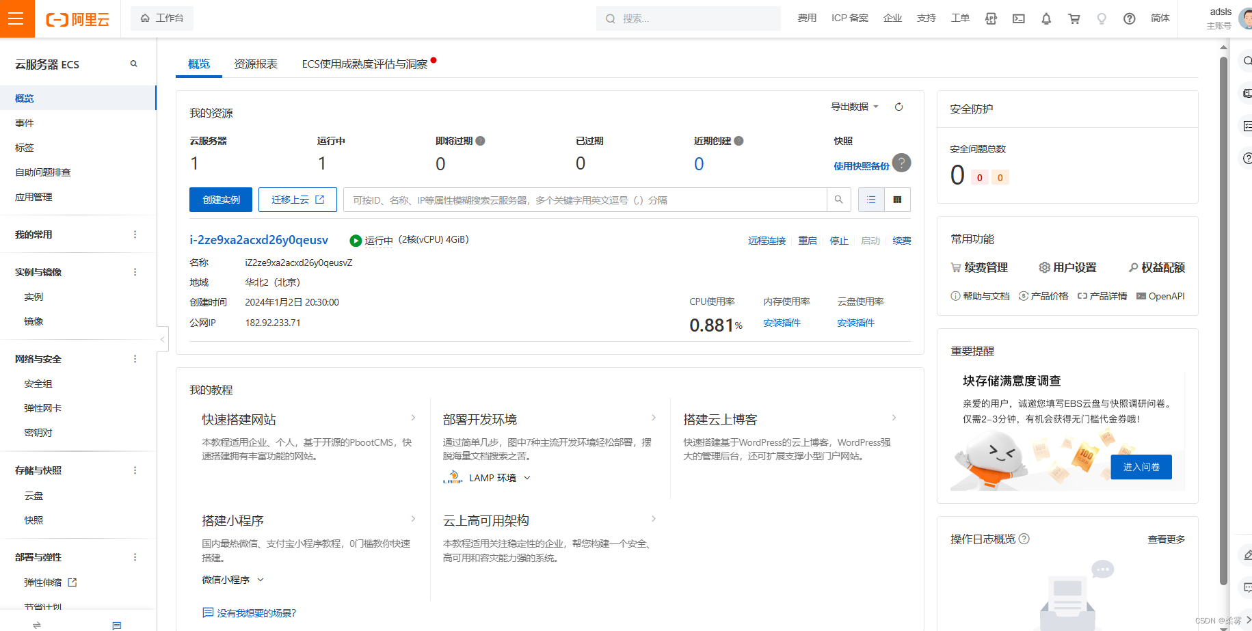Launch Cloud Shell terminal icon

1019,18
